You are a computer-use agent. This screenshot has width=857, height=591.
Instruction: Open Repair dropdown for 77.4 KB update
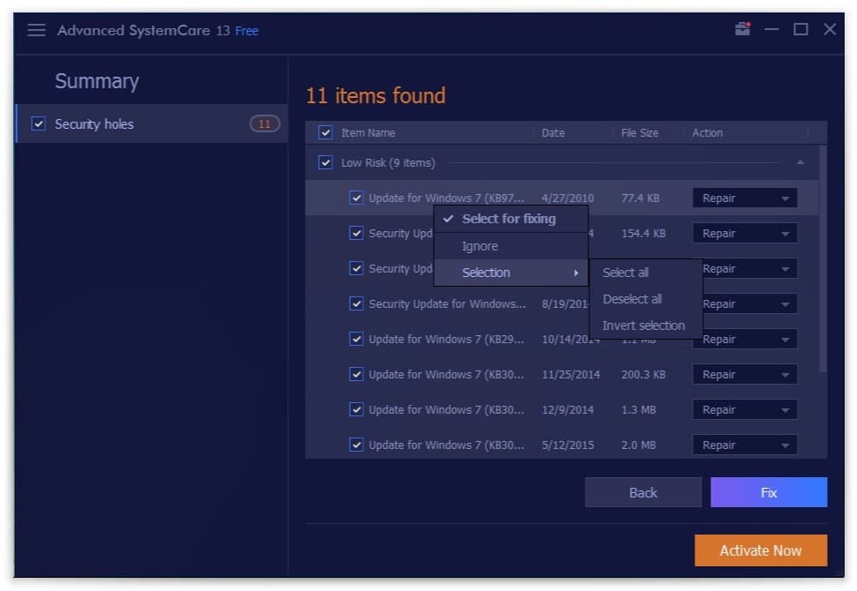coord(745,198)
